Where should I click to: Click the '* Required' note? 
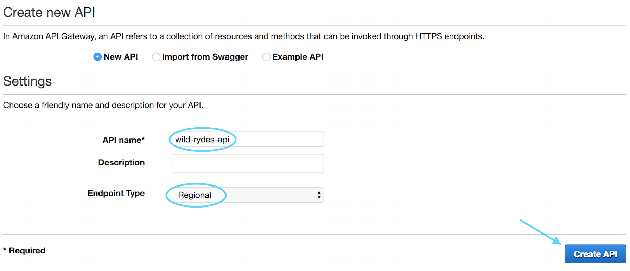tap(24, 251)
